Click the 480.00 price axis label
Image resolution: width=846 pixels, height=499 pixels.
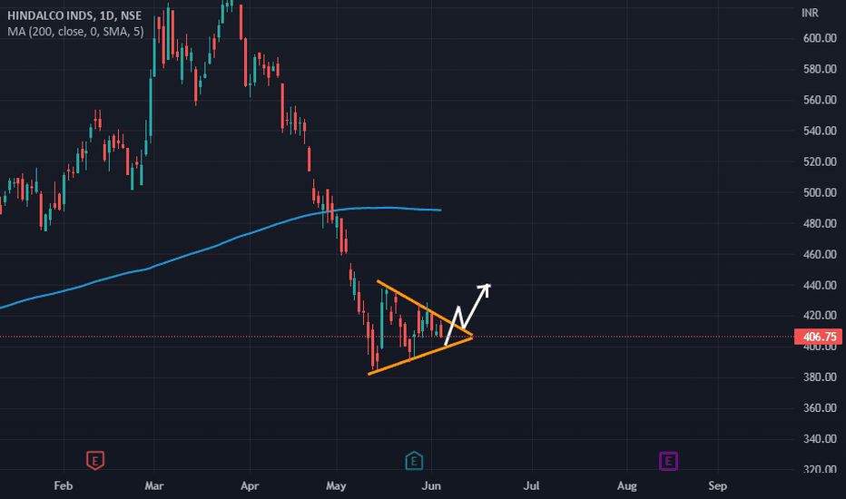820,223
